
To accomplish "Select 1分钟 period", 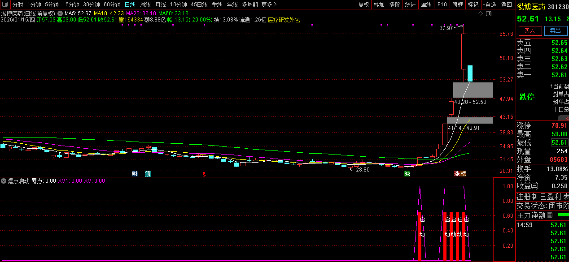I will coord(34,4).
